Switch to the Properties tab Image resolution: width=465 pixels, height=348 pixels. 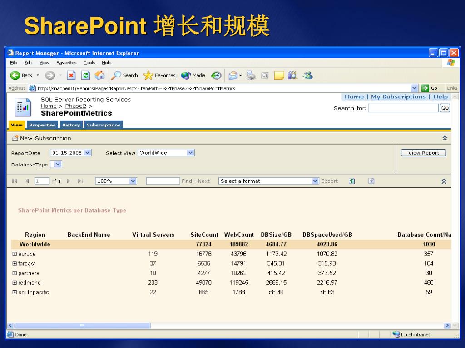click(x=42, y=125)
